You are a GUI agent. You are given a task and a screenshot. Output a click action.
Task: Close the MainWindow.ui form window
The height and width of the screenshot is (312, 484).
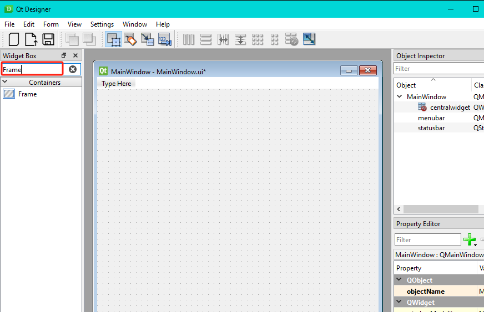[368, 70]
